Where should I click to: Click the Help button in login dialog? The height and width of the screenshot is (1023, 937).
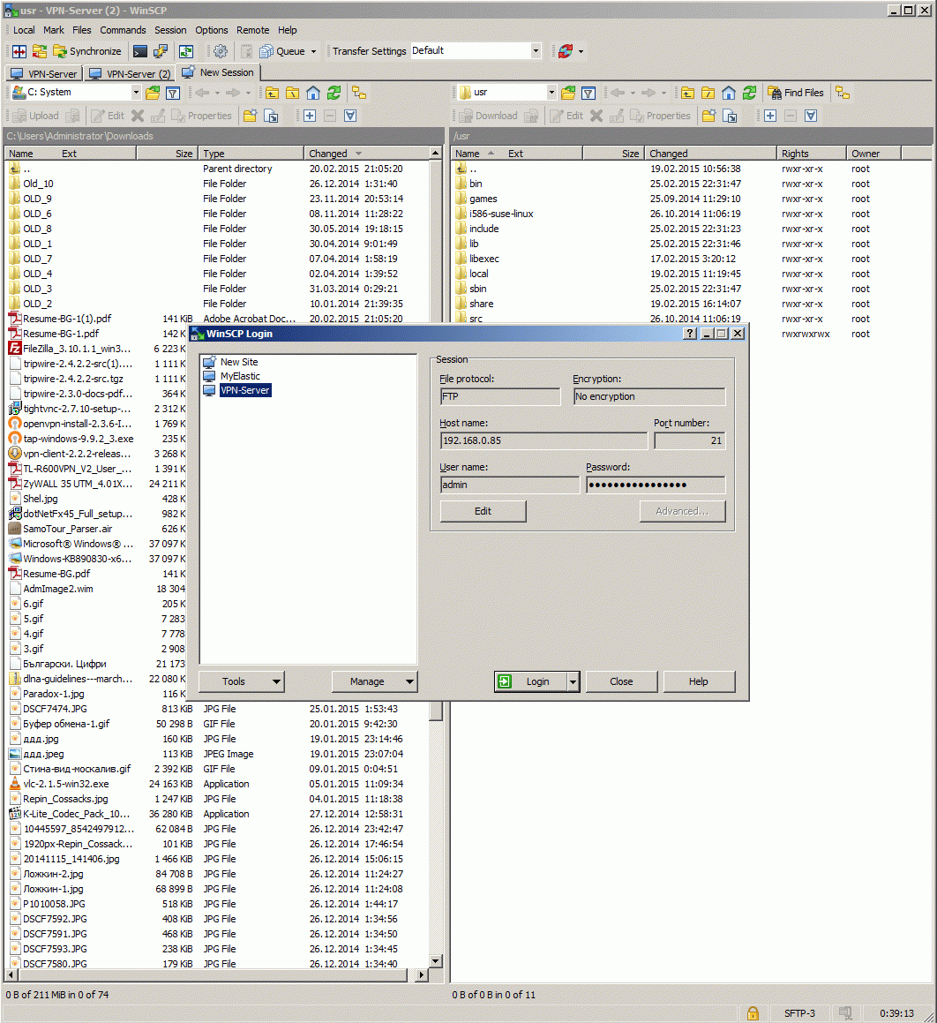coord(699,681)
